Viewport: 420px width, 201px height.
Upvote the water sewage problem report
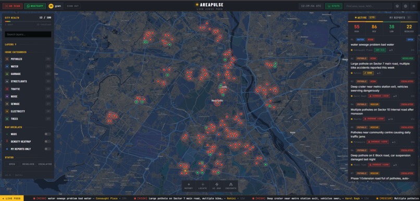pyautogui.click(x=390, y=50)
